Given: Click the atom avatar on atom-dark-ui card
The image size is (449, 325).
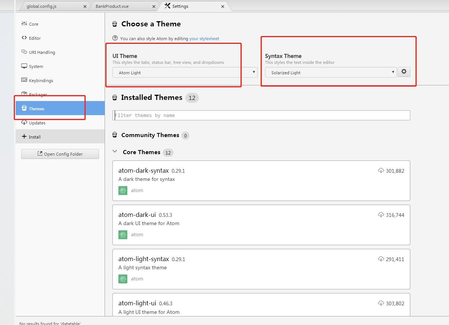Looking at the screenshot, I should tap(123, 235).
